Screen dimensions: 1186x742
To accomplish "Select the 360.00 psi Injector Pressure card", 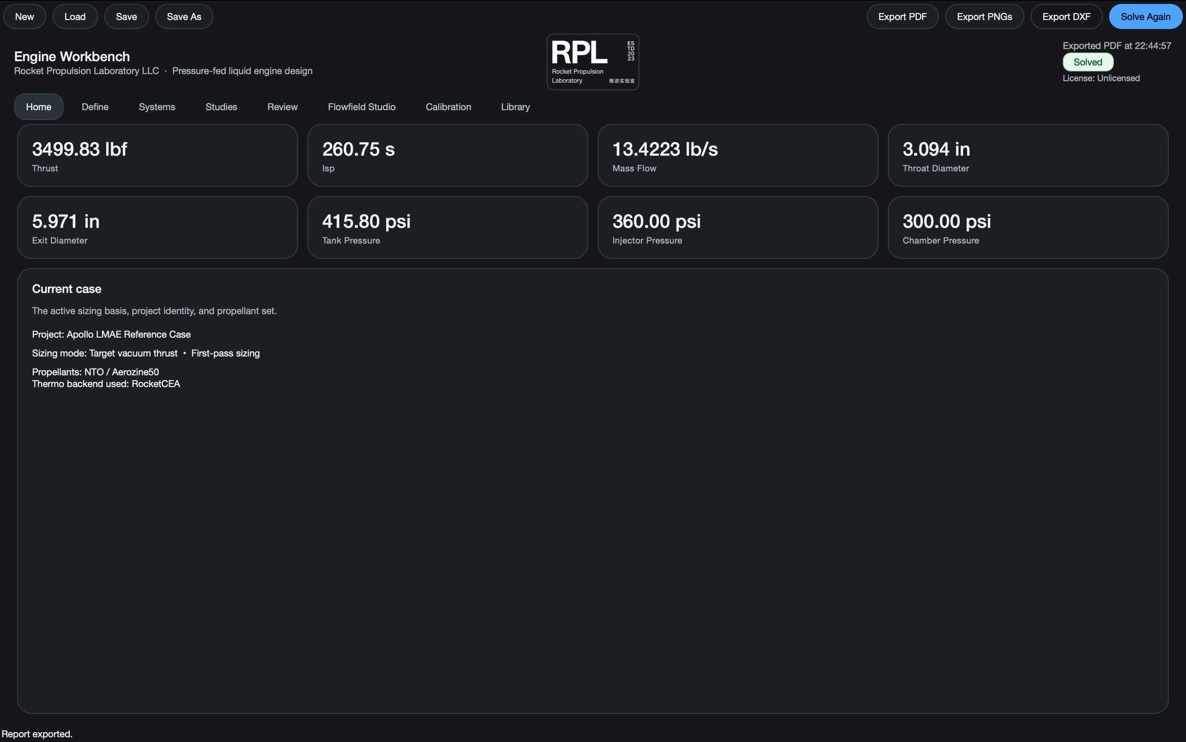I will (x=737, y=227).
